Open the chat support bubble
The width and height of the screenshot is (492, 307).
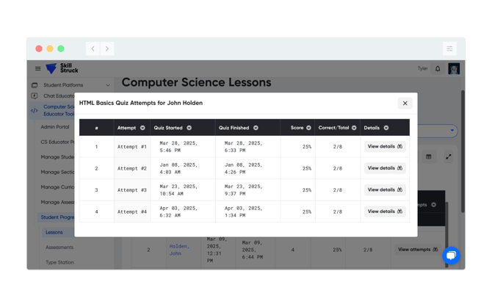click(x=451, y=256)
